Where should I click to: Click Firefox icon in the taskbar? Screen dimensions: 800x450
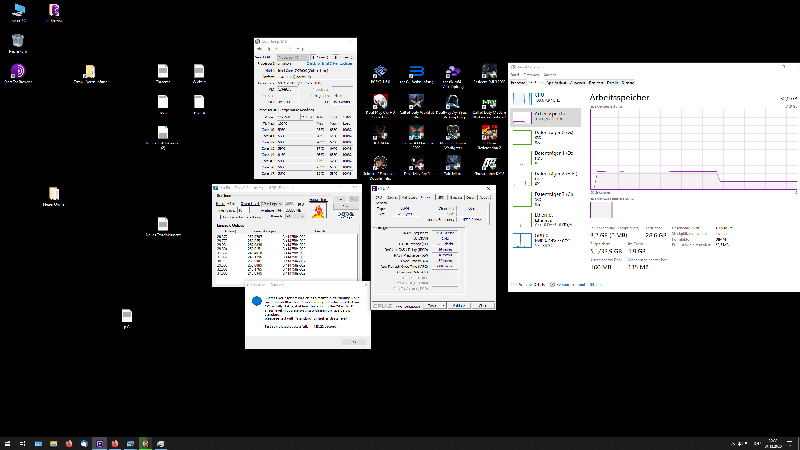69,444
